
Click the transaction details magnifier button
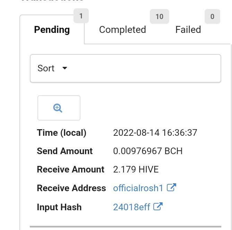pos(59,108)
